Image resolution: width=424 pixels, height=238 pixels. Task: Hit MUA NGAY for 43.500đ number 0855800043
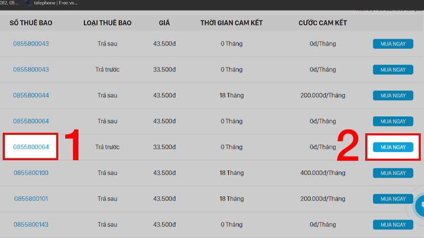[x=393, y=43]
